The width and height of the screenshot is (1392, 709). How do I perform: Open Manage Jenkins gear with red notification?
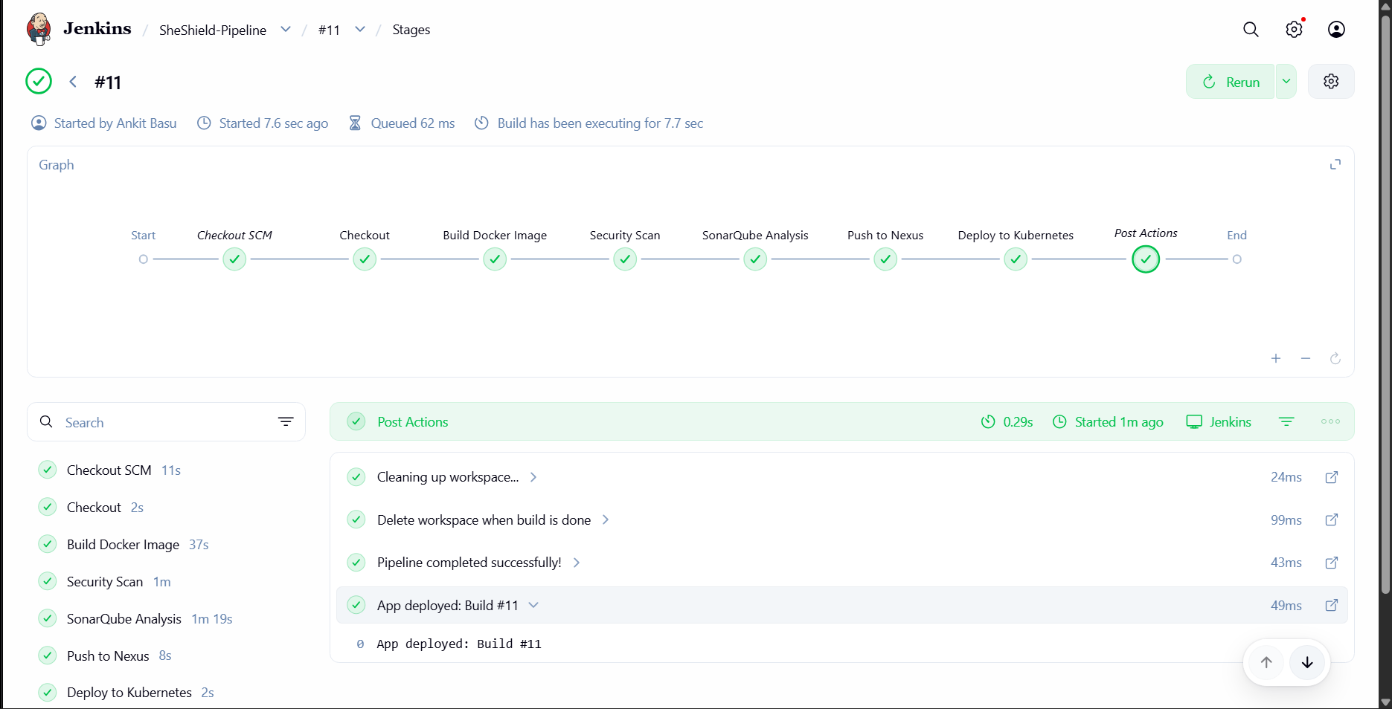[x=1295, y=30]
